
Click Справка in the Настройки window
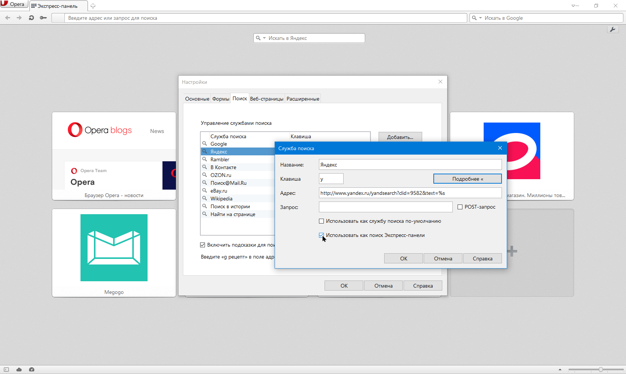pos(423,286)
